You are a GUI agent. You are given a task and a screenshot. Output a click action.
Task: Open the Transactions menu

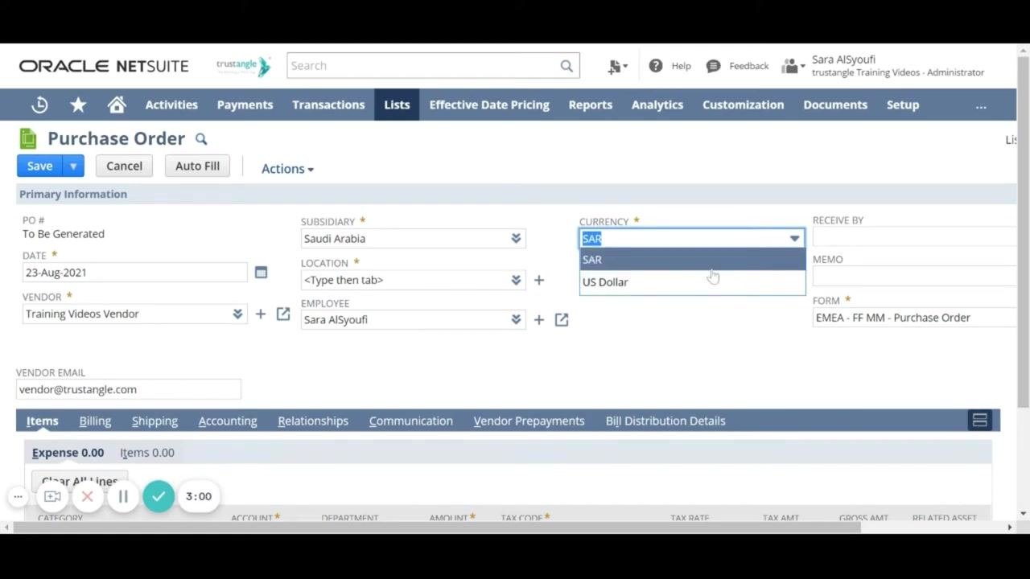tap(328, 105)
